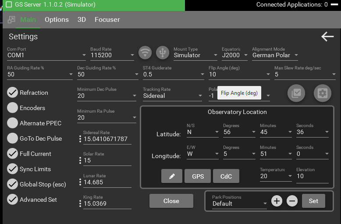
Task: Click the Solar Rate value field
Action: tap(107, 161)
